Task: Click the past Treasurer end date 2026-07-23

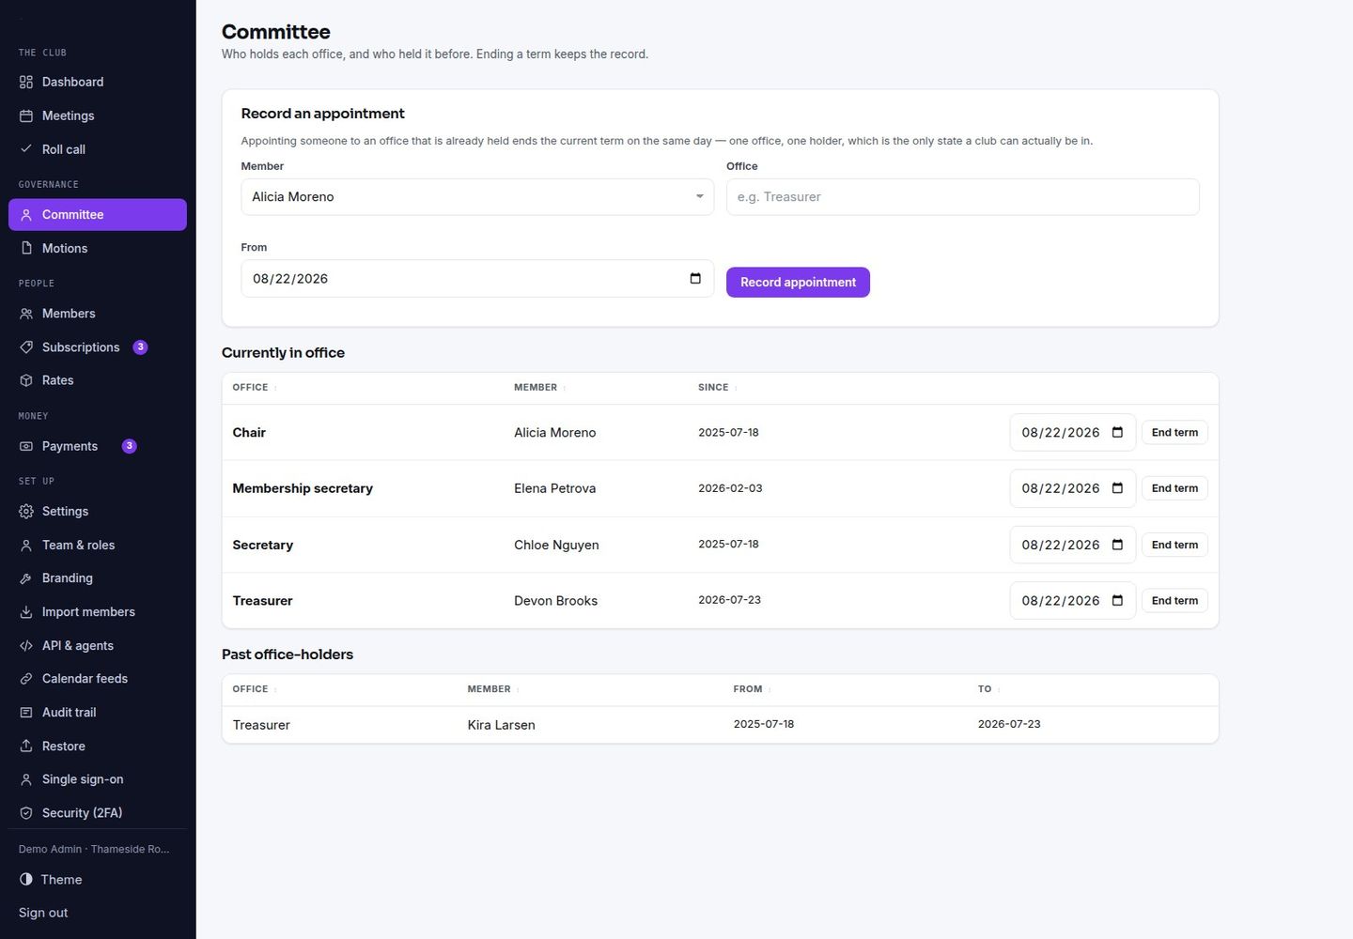Action: [1009, 724]
